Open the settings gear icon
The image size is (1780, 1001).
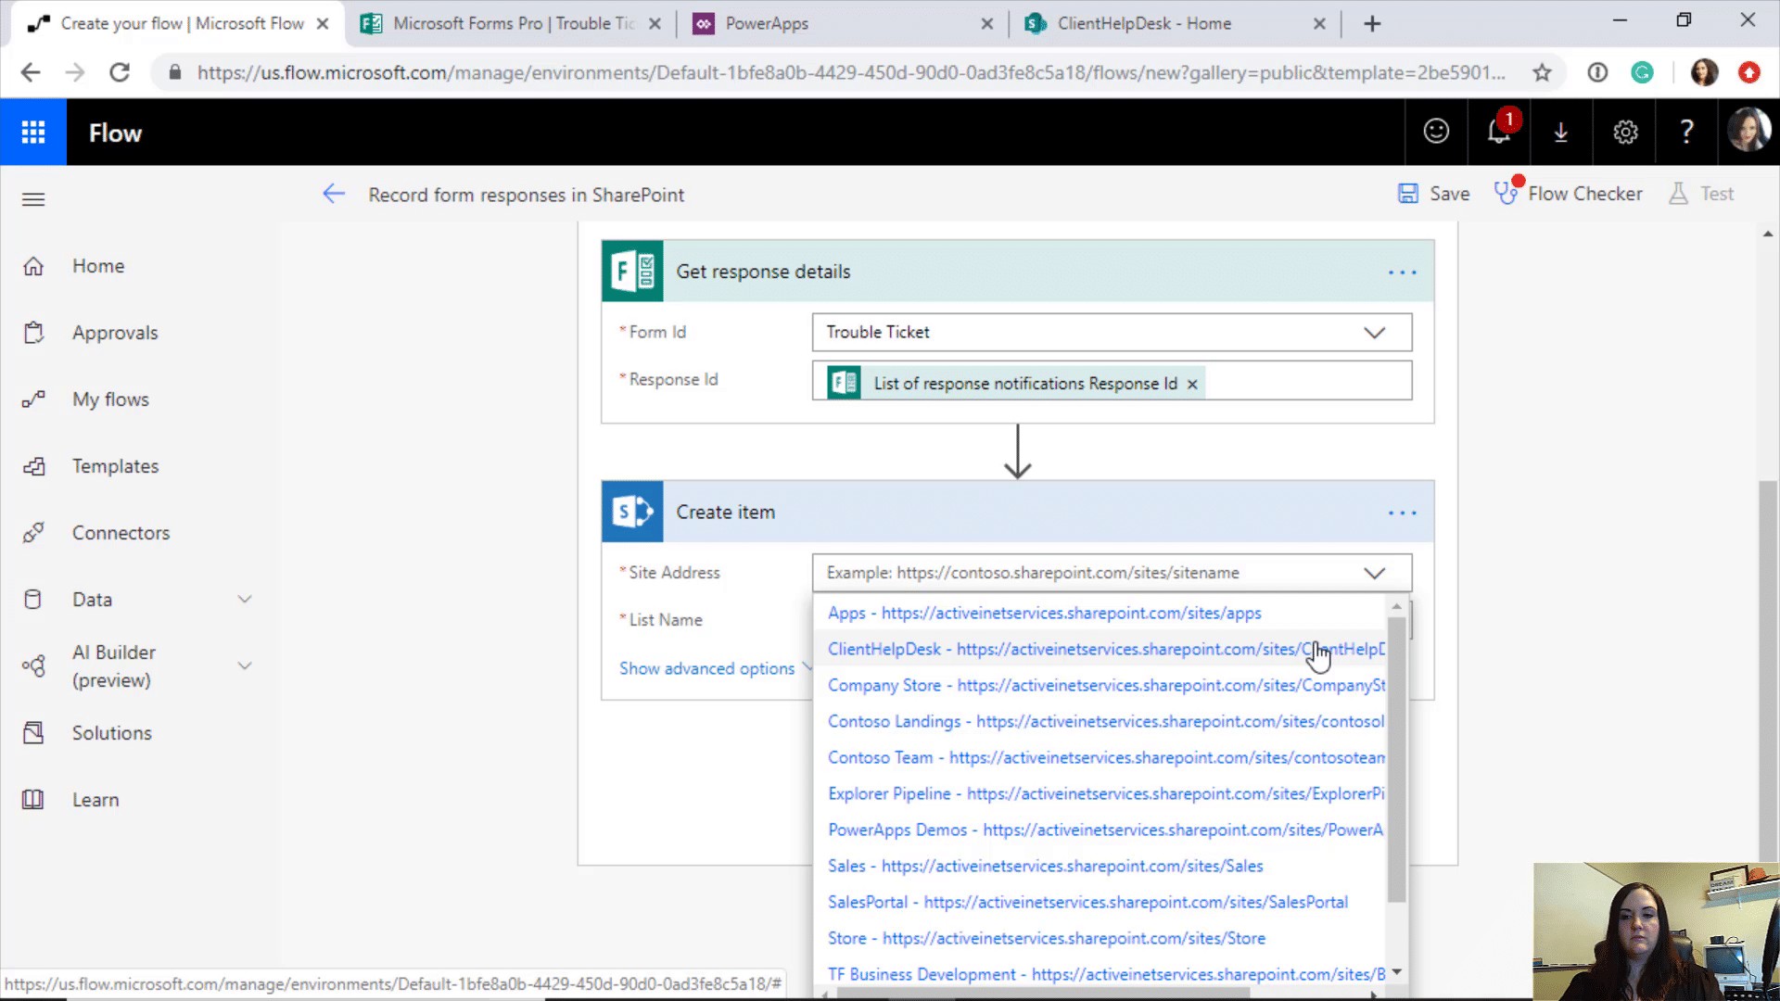(x=1625, y=133)
